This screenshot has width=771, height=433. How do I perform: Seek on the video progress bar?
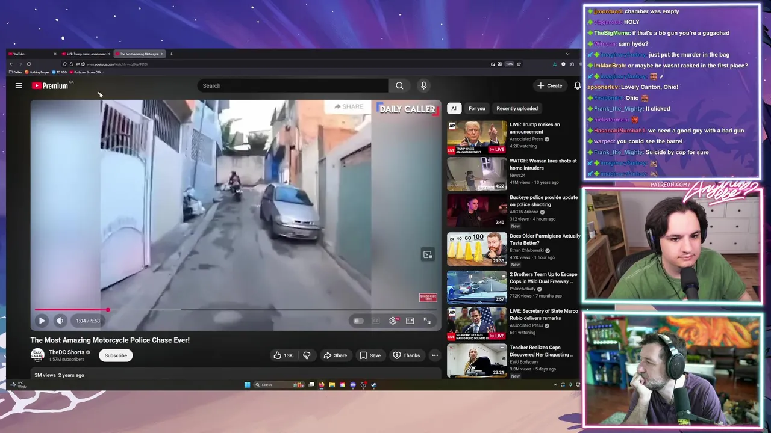pos(236,310)
